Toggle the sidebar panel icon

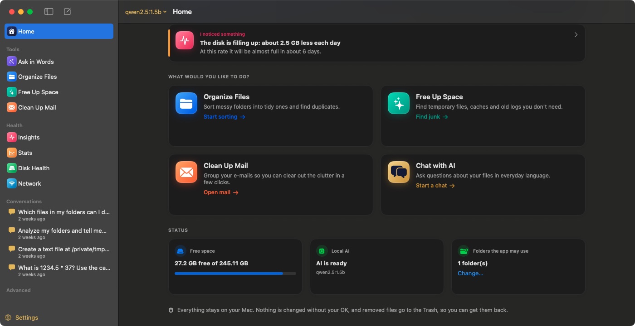(49, 12)
